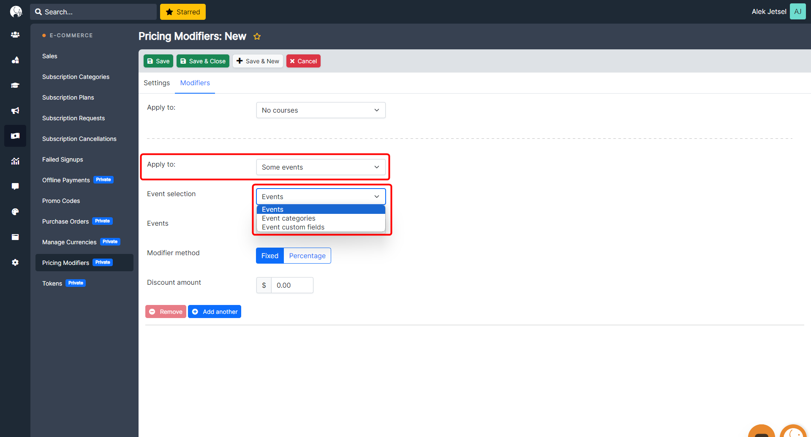Open the Event selection dropdown

(321, 197)
